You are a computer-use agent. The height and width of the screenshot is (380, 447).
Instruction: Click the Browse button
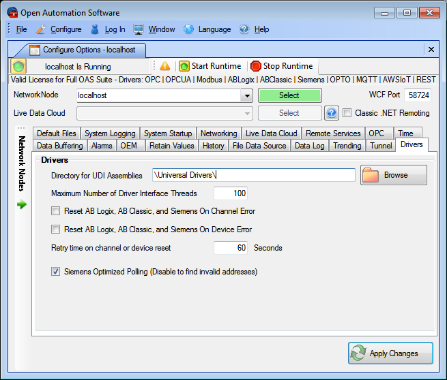[393, 175]
